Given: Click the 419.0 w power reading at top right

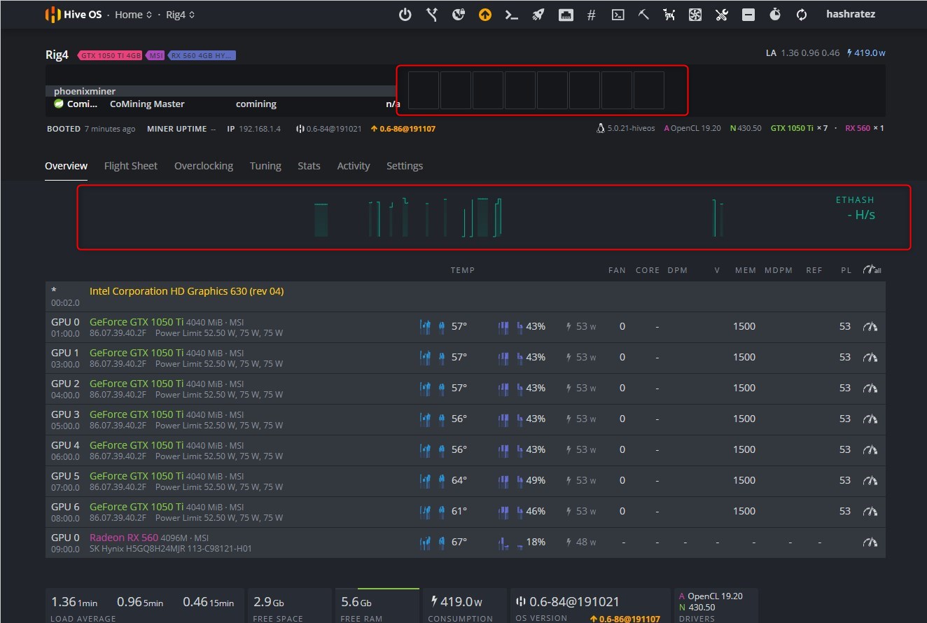Looking at the screenshot, I should 867,52.
